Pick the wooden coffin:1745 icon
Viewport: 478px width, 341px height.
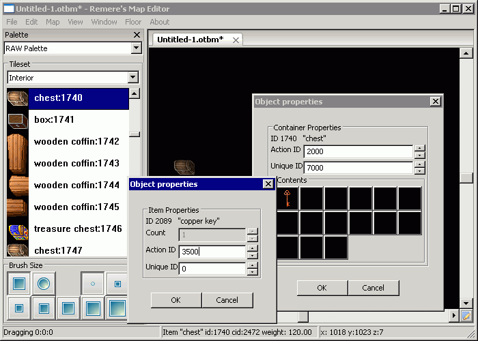pyautogui.click(x=18, y=207)
